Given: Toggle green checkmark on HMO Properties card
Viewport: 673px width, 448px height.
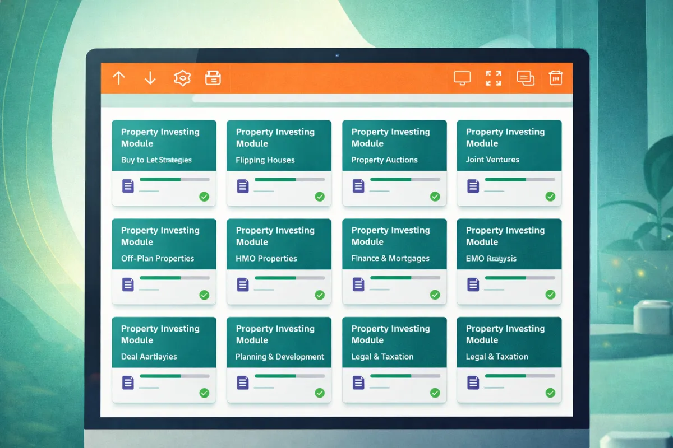Looking at the screenshot, I should (320, 295).
